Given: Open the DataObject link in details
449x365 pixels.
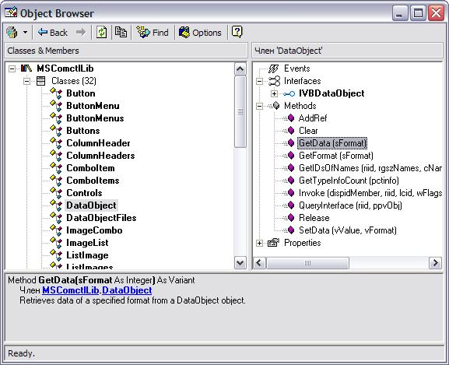Looking at the screenshot, I should [x=127, y=290].
